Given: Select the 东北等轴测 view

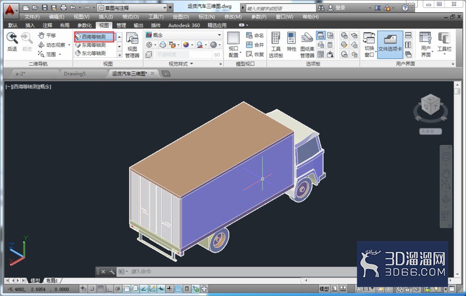Looking at the screenshot, I should tap(95, 53).
